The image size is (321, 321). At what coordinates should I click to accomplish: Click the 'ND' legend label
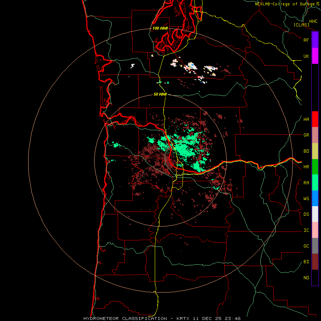306,278
